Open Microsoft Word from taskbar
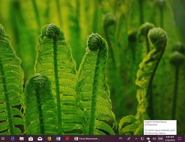 click(x=58, y=139)
